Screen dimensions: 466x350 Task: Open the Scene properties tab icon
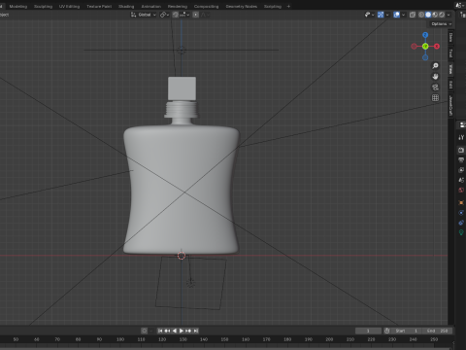(461, 180)
